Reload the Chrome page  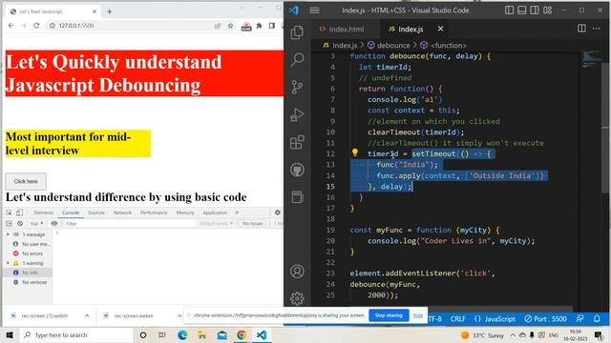[36, 26]
